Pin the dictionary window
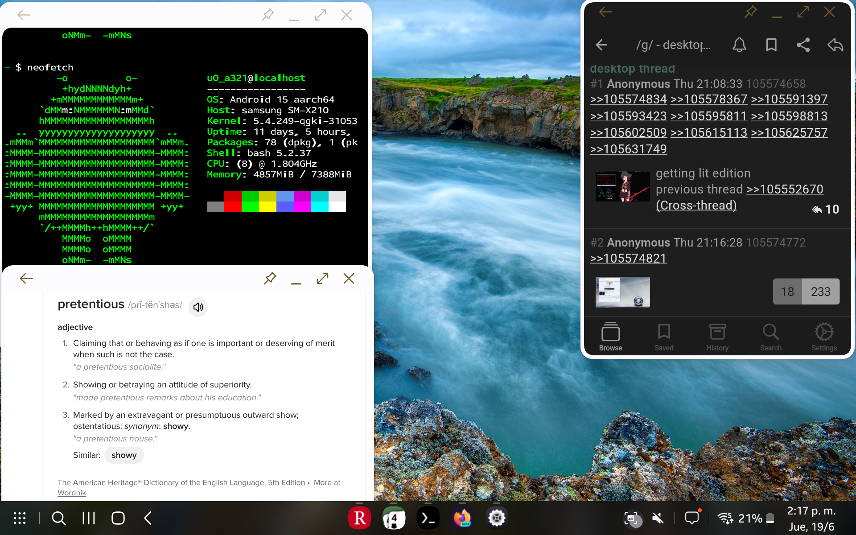 270,279
